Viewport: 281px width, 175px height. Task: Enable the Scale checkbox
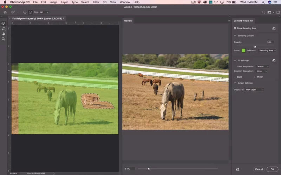pyautogui.click(x=235, y=77)
